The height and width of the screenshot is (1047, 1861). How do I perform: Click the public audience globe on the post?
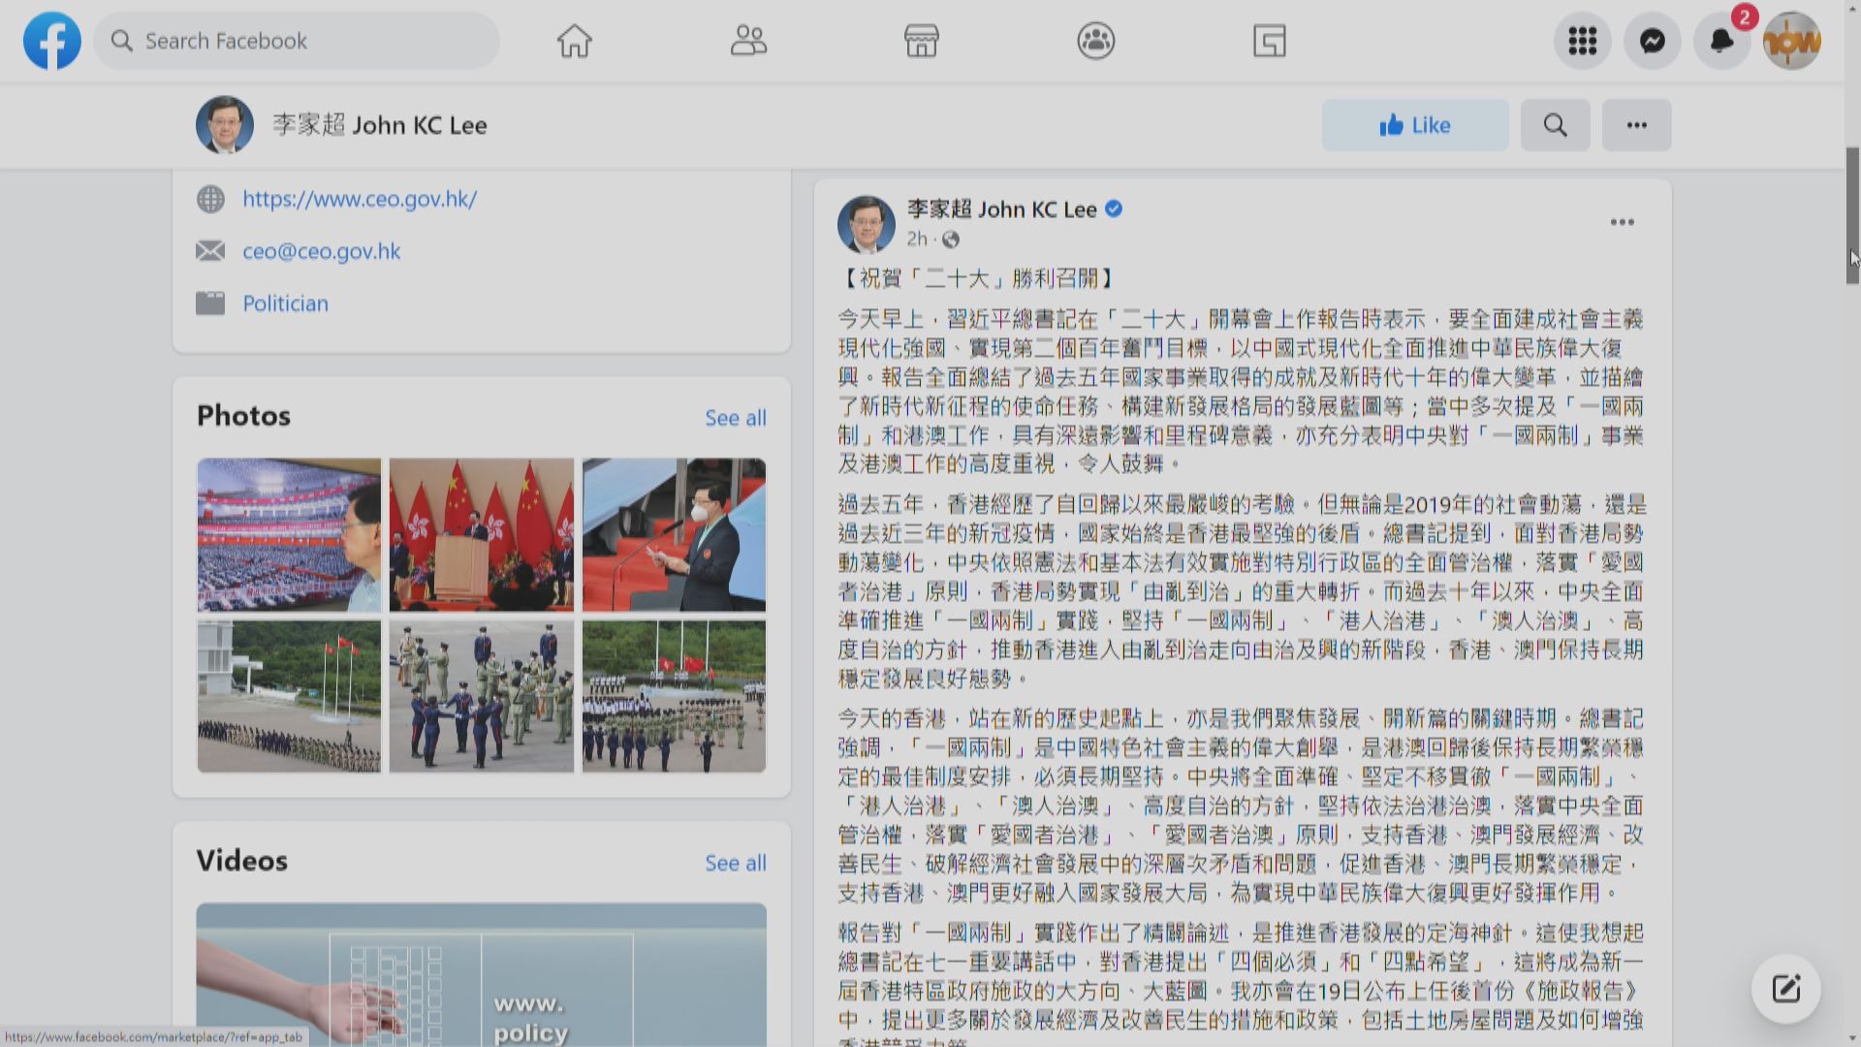point(951,239)
